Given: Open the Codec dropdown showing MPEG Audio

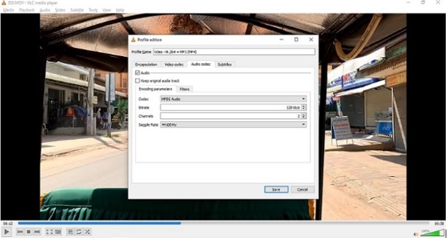Looking at the screenshot, I should (x=233, y=99).
